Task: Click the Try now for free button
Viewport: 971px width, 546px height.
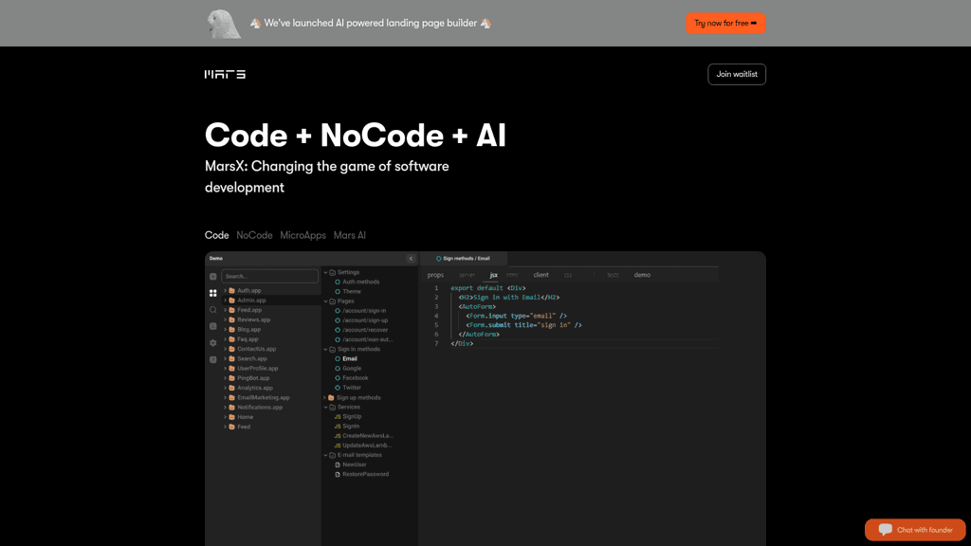Action: (725, 23)
